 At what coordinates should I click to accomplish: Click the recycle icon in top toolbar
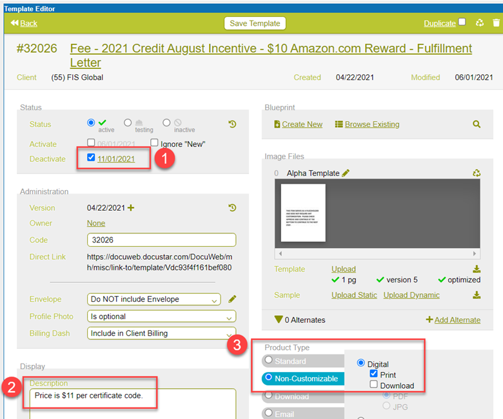pyautogui.click(x=479, y=23)
